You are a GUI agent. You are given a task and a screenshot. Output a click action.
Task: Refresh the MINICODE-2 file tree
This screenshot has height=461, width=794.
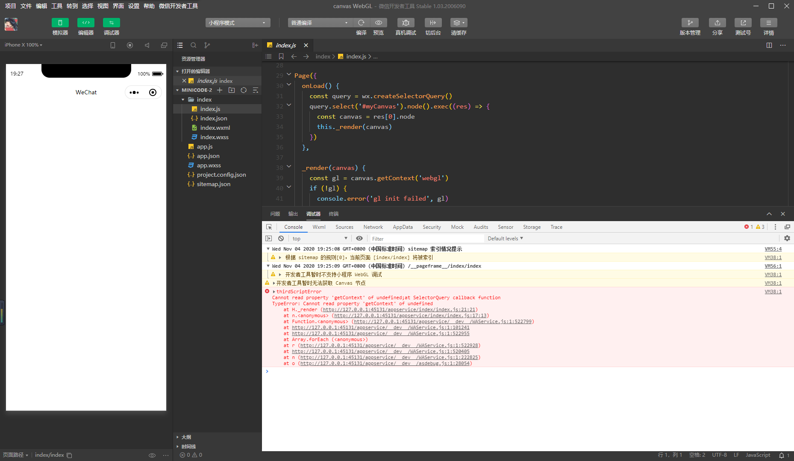pyautogui.click(x=244, y=90)
